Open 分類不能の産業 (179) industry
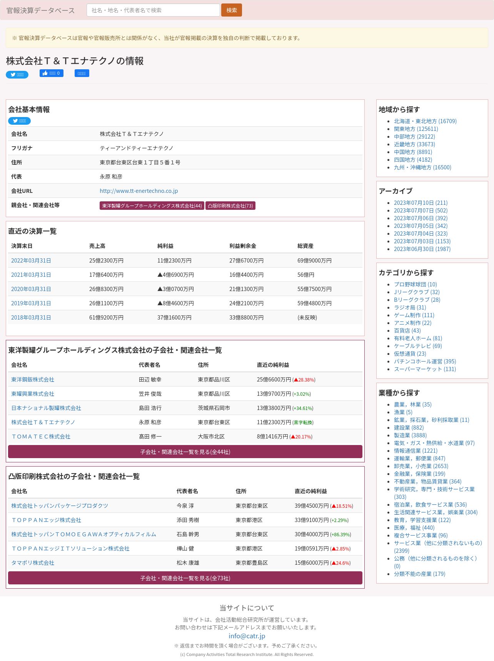The height and width of the screenshot is (661, 494). [x=419, y=574]
